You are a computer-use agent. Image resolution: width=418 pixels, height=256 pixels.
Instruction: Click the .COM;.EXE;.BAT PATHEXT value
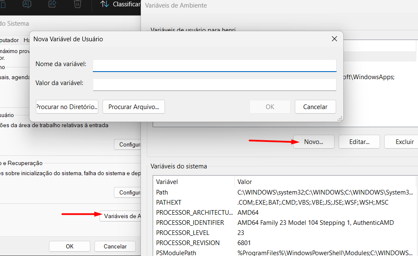(x=313, y=203)
